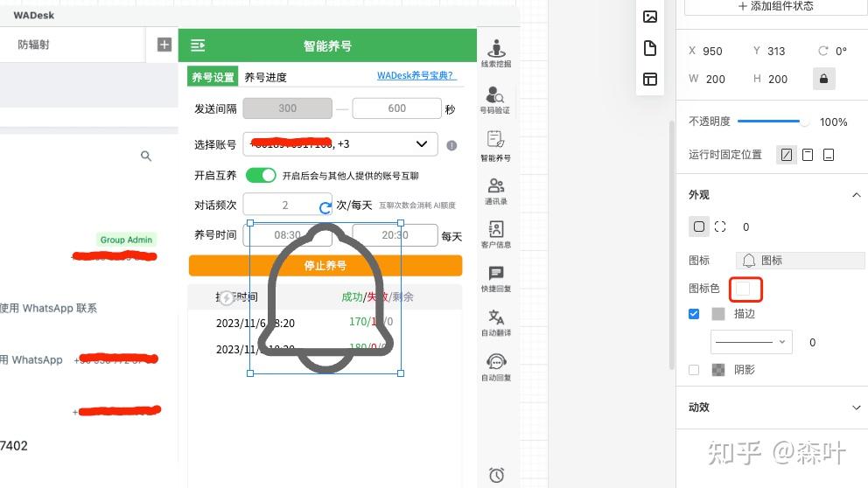Expand the 动效 animation section
The image size is (868, 488).
857,408
